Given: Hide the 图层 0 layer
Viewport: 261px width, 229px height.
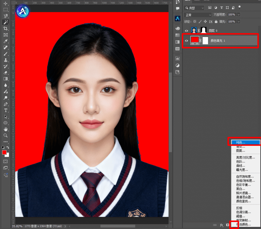Looking at the screenshot, I should 186,31.
